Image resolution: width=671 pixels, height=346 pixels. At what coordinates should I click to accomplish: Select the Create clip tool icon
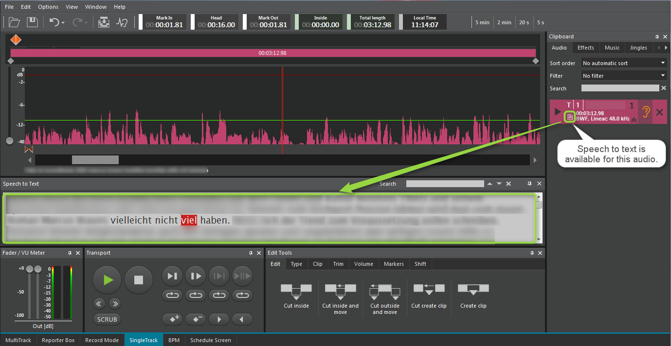[473, 290]
